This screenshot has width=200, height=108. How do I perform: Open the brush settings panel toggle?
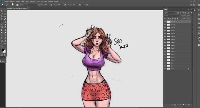[x=17, y=5]
